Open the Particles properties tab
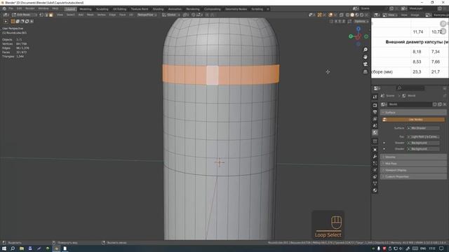 pyautogui.click(x=375, y=163)
